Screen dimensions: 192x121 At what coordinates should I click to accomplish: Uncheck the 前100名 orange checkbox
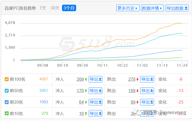point(7,79)
